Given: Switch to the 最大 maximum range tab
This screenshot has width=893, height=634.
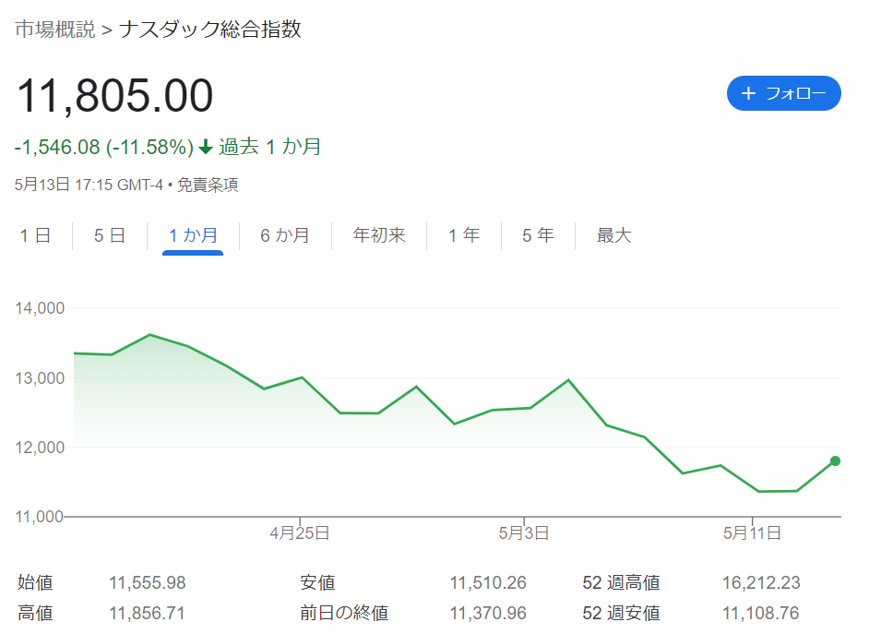Looking at the screenshot, I should [614, 235].
